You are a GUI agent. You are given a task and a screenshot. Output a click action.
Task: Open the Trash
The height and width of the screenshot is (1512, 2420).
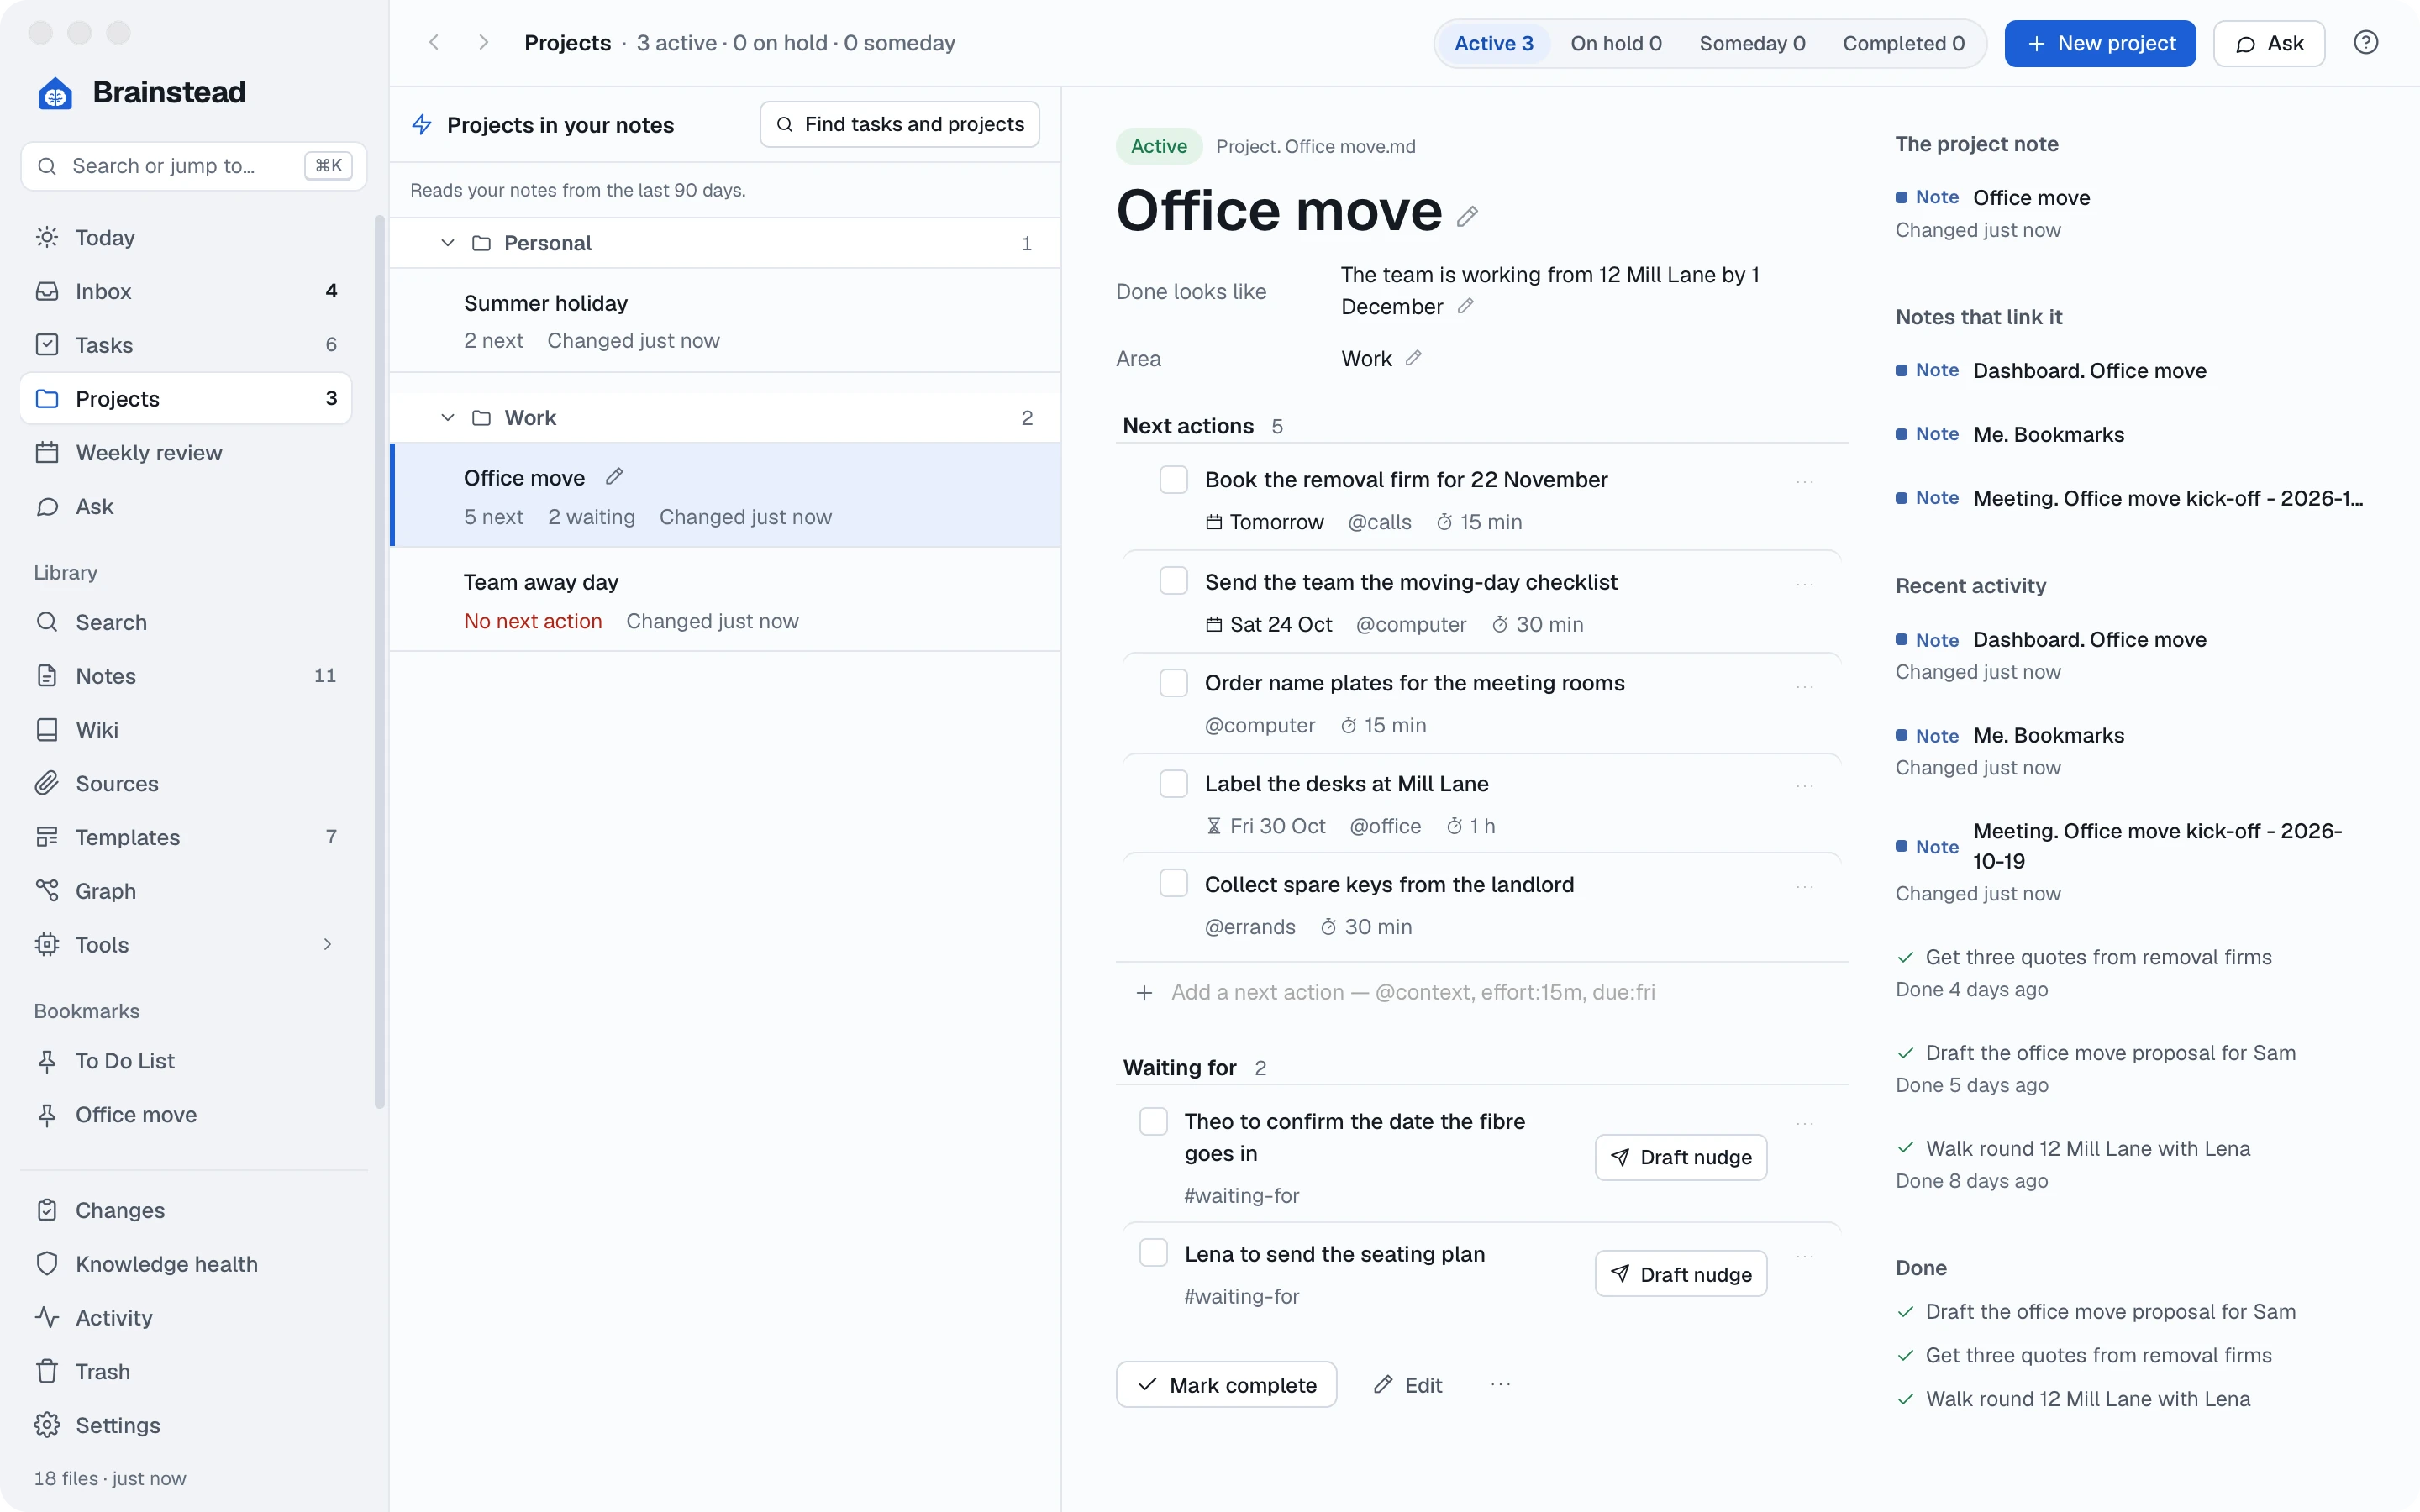click(x=186, y=1371)
